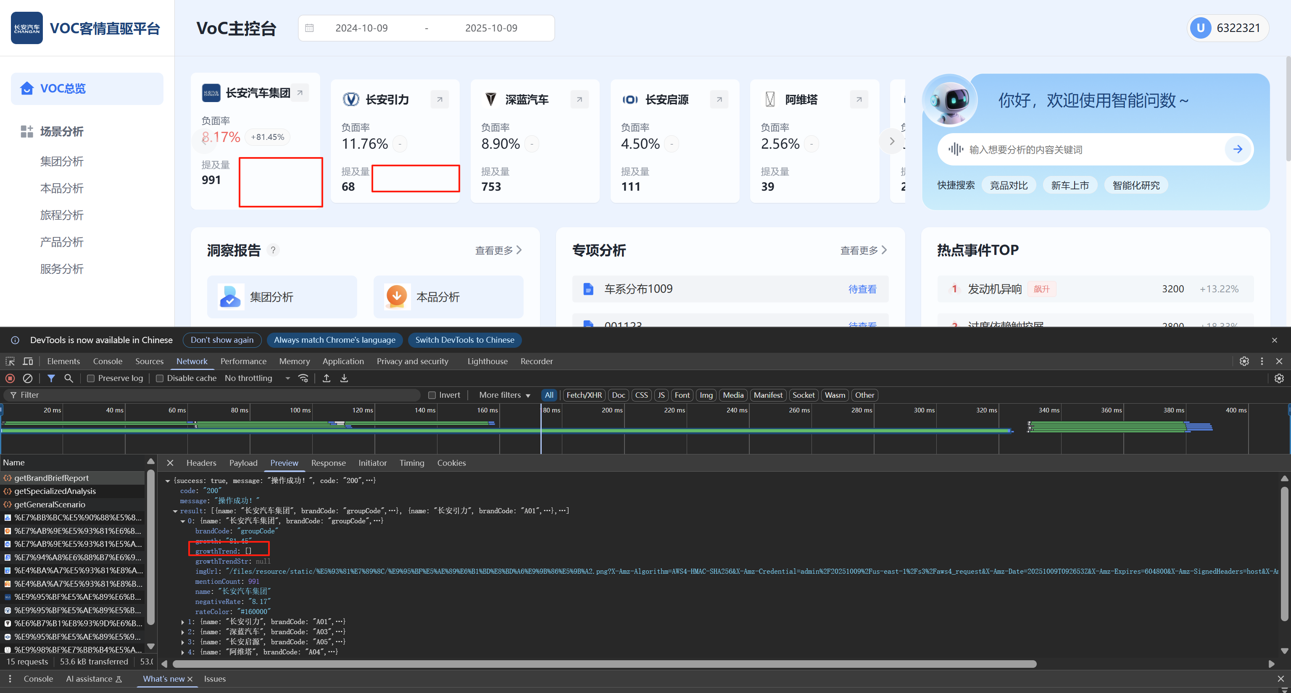
Task: Click the record network log icon
Action: coord(10,378)
